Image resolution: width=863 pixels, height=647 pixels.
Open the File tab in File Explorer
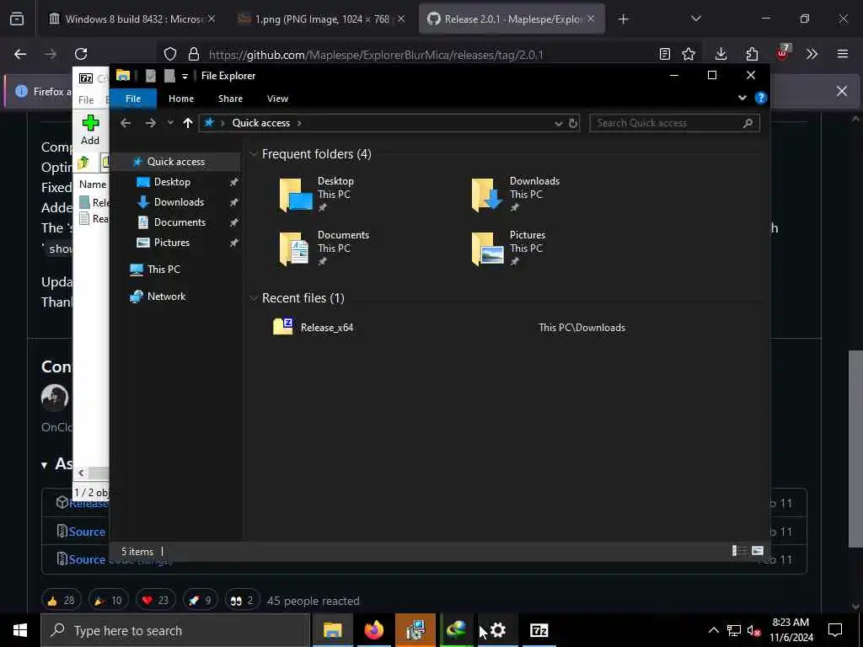(132, 99)
